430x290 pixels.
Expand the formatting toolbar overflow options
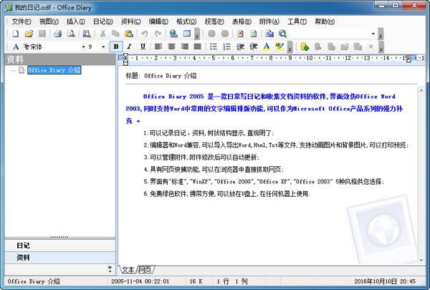(290, 47)
